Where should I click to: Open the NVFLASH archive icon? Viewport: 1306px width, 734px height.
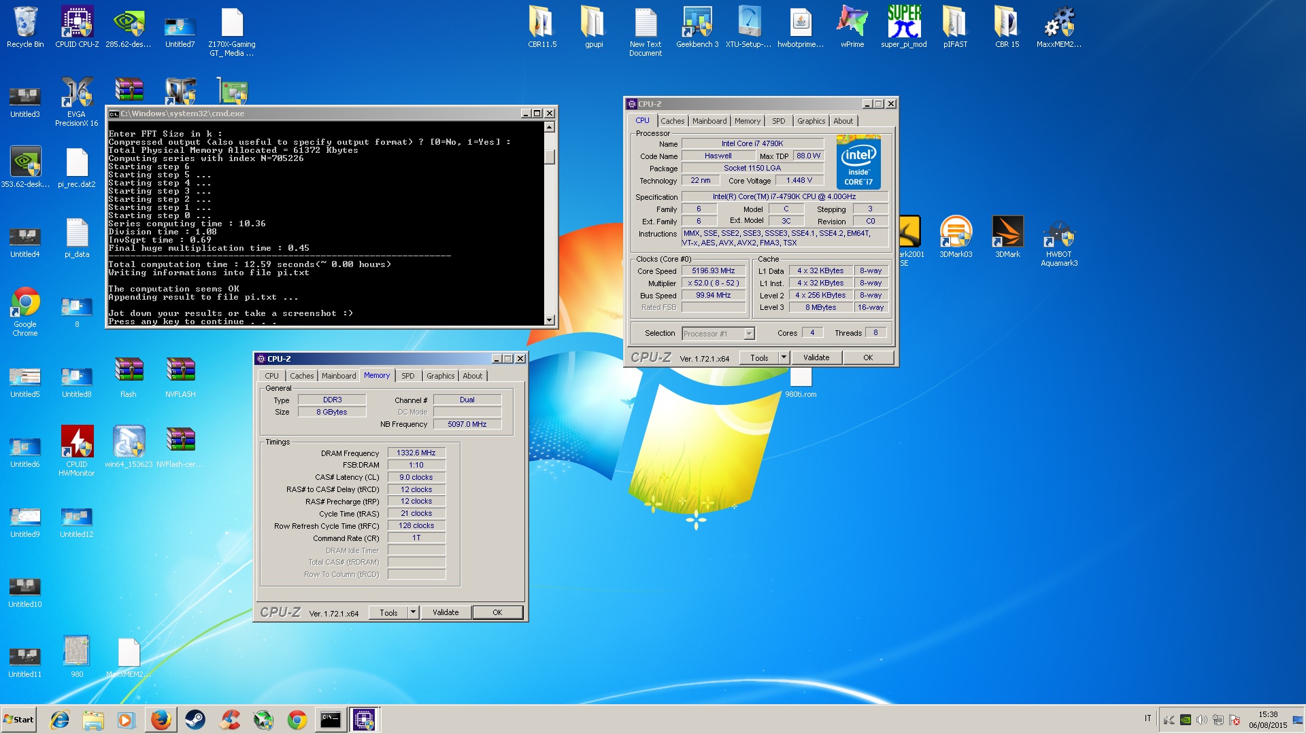point(180,377)
